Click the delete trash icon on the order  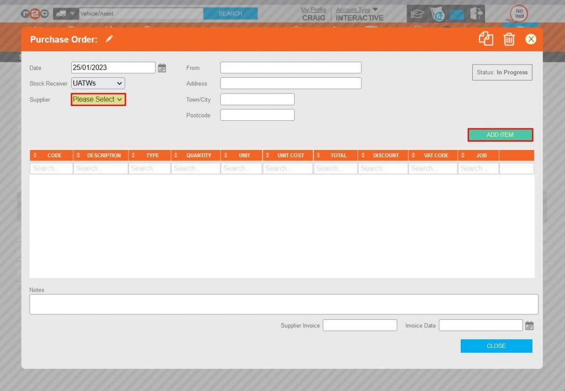pos(509,39)
